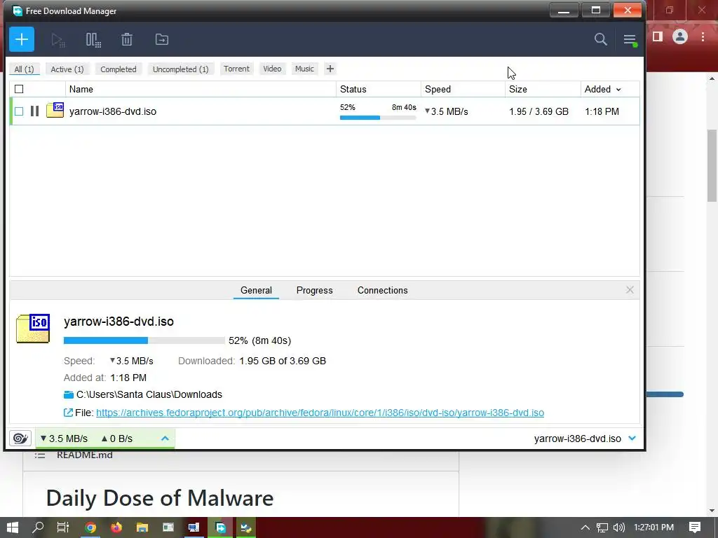
Task: Add a new tag filter with plus
Action: click(330, 69)
